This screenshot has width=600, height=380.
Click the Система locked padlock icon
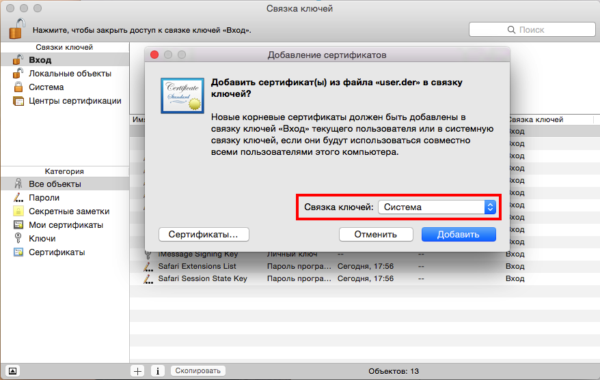click(18, 87)
